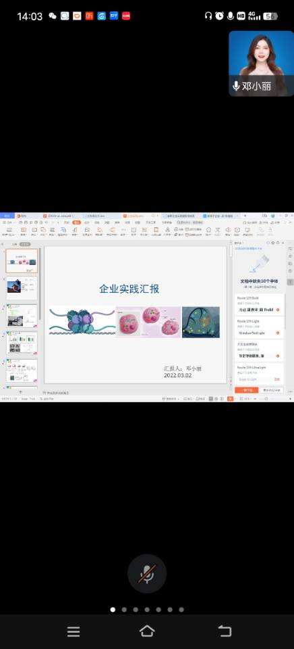Click the white button beside the download button

tap(272, 390)
